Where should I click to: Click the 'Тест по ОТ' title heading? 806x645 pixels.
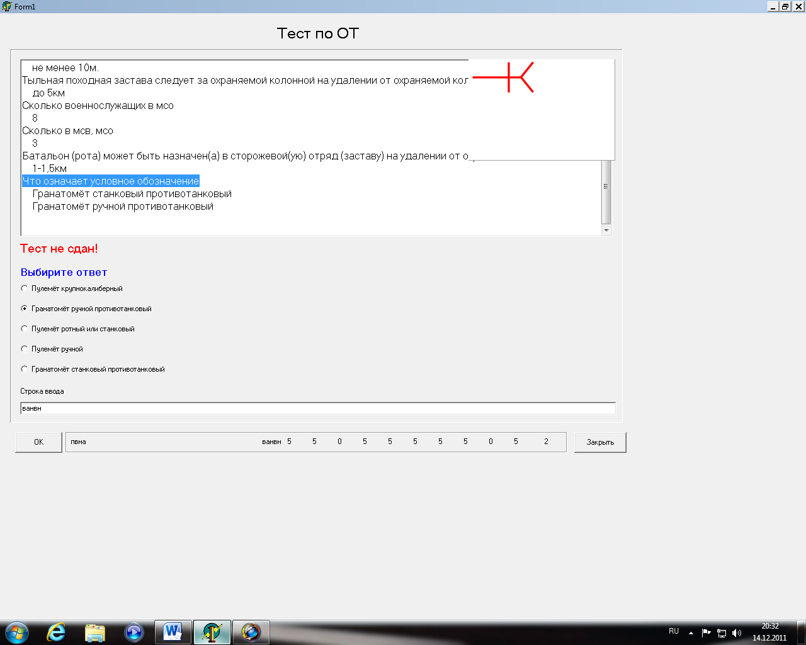pyautogui.click(x=318, y=33)
